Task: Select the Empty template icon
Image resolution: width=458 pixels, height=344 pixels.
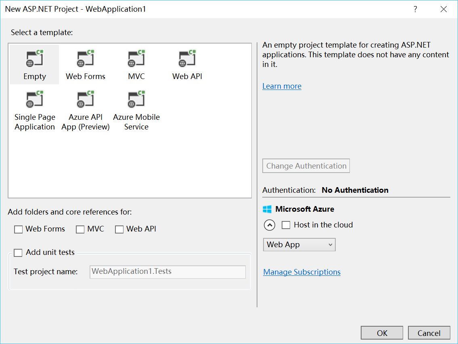Action: pos(34,58)
